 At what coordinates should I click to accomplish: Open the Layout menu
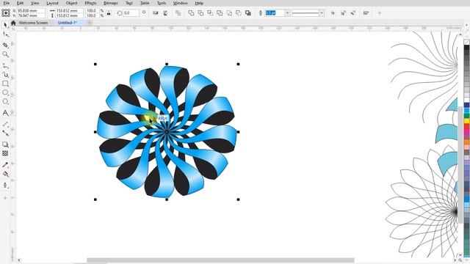click(x=52, y=3)
